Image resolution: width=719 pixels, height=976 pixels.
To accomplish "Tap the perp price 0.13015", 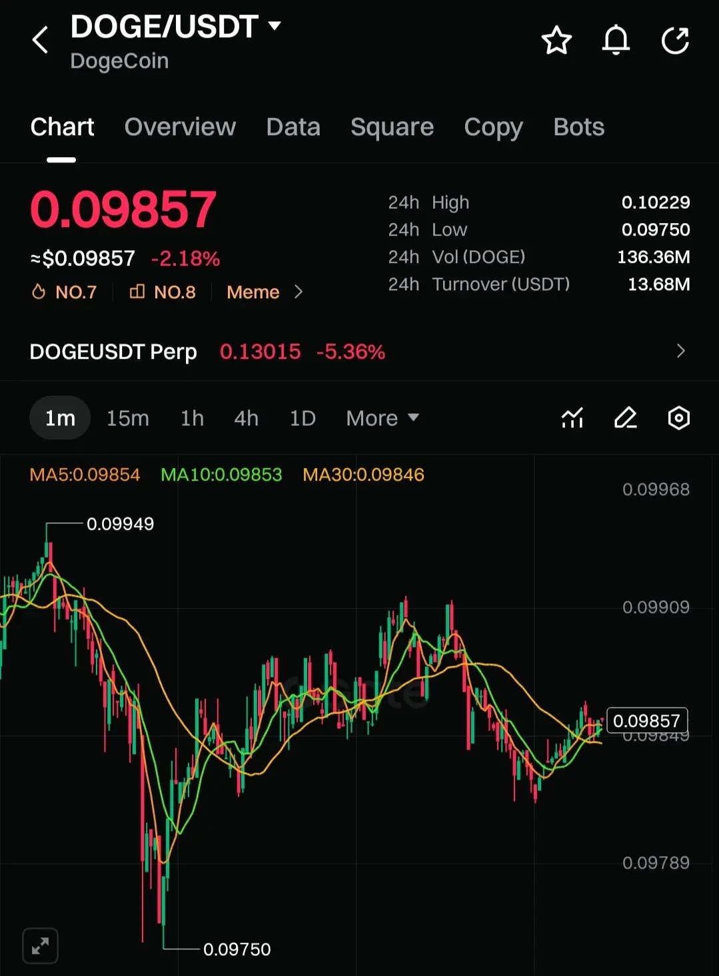I will (x=261, y=352).
